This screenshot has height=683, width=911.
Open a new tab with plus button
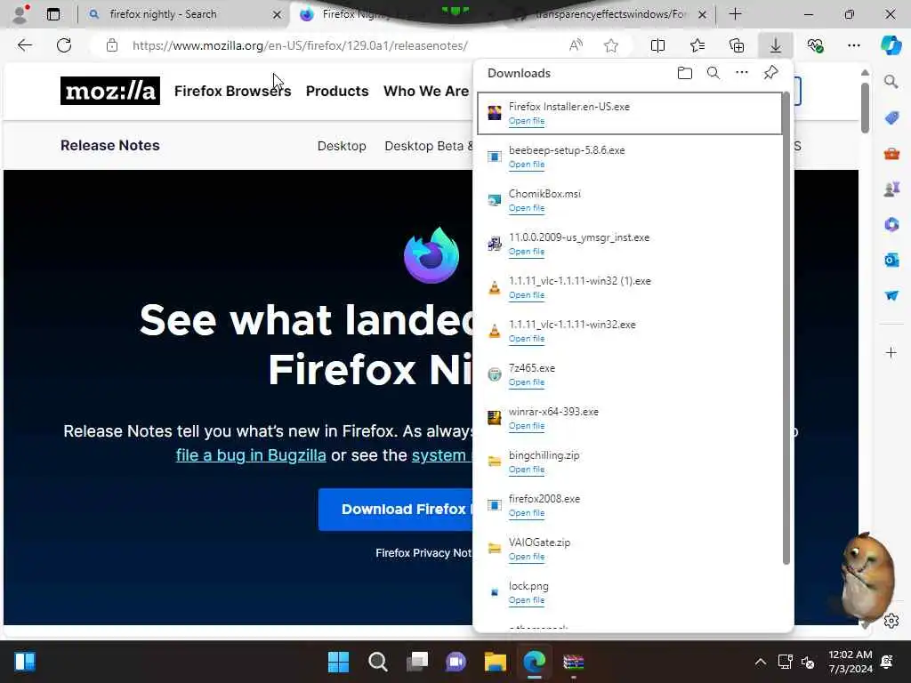735,14
